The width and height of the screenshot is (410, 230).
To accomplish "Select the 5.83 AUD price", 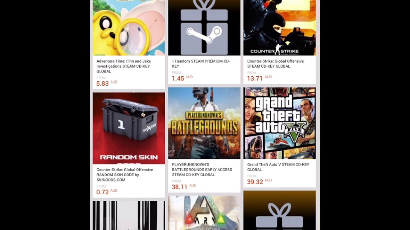I will 107,83.
